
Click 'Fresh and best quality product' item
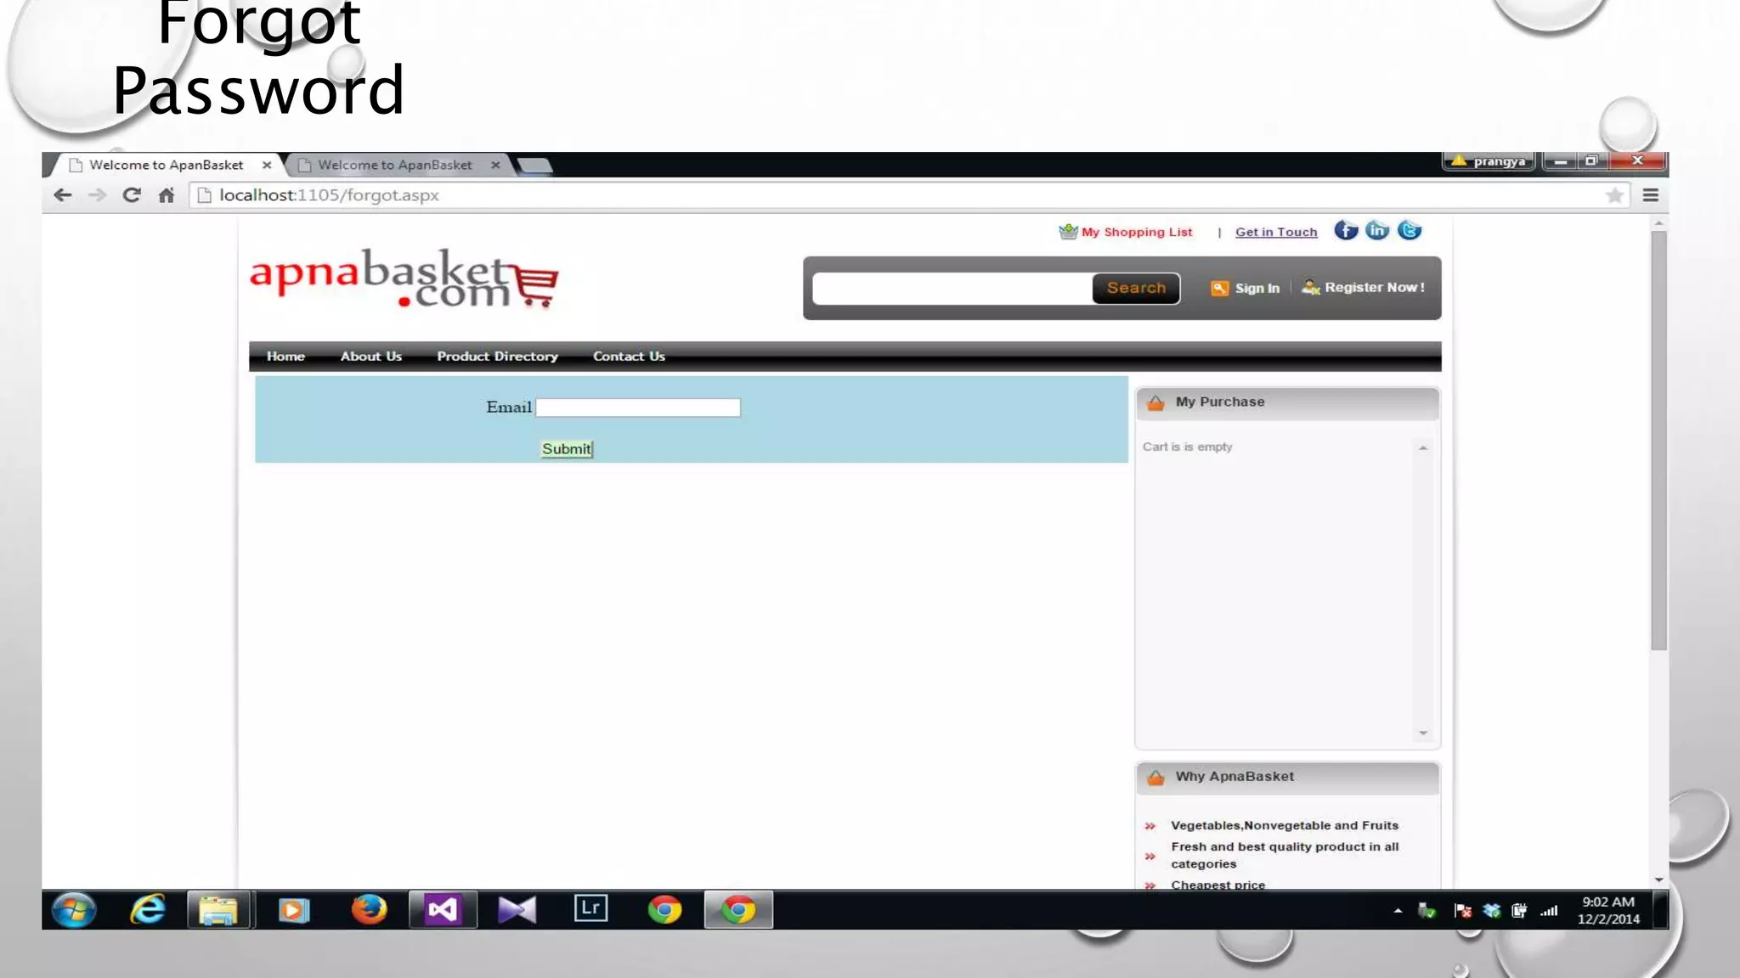pos(1284,855)
